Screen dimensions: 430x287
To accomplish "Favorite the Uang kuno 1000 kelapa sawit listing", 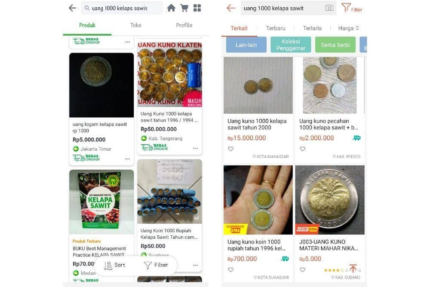I will pyautogui.click(x=231, y=148).
